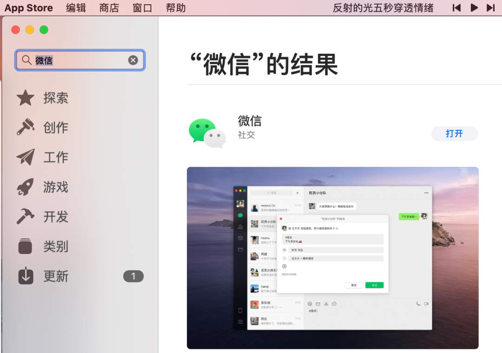Select the star icon for 探索
This screenshot has height=353, width=502.
click(26, 98)
